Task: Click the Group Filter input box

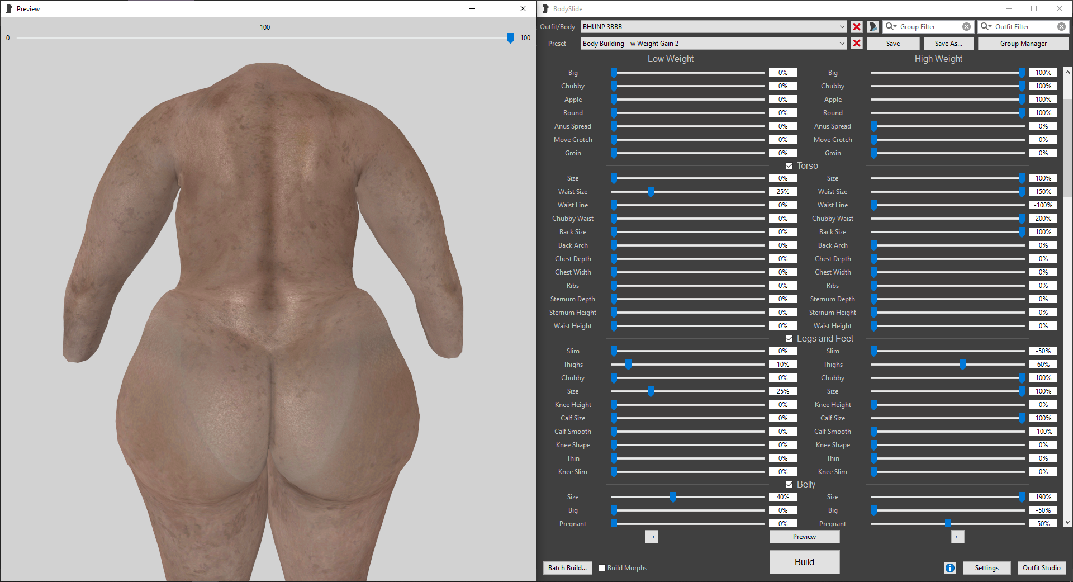Action: (928, 27)
